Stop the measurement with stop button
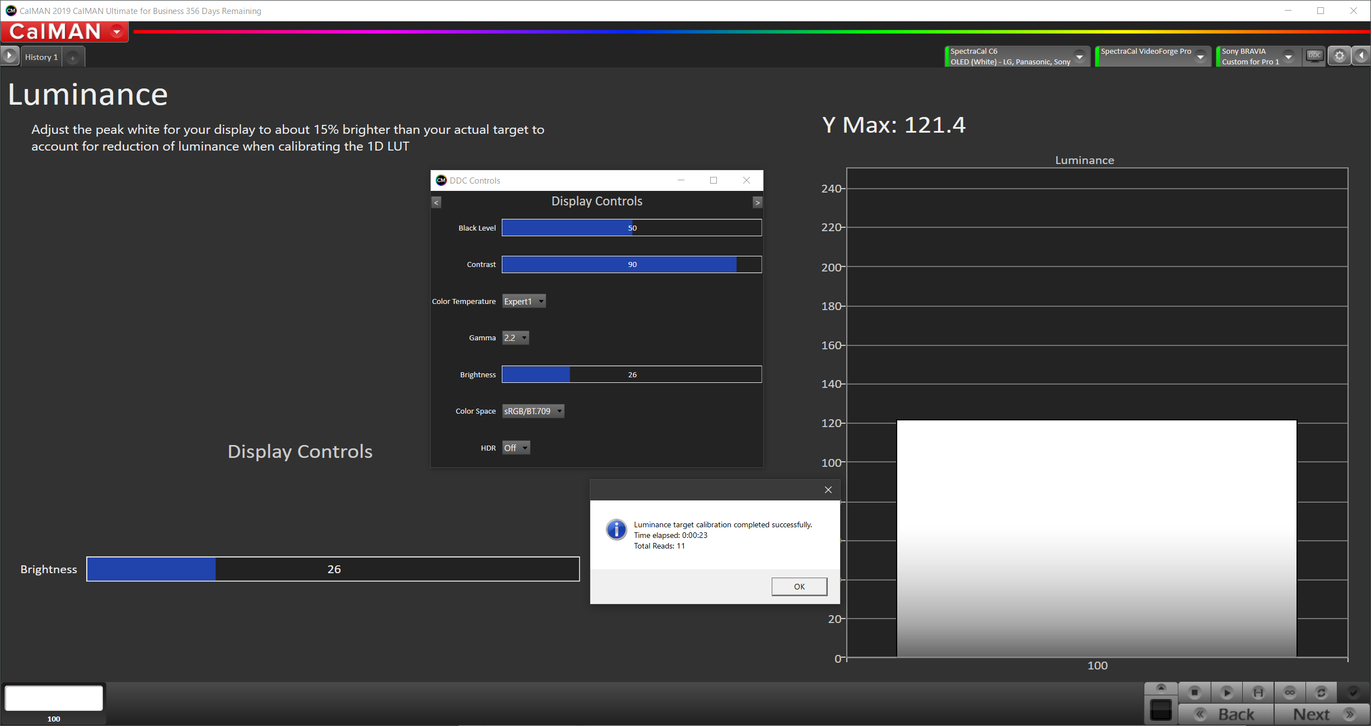This screenshot has width=1371, height=726. pyautogui.click(x=1195, y=692)
